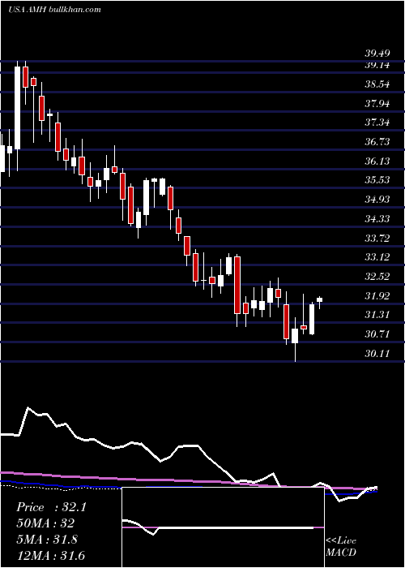Click the 37.34 price axis label
405x568 pixels.
[377, 123]
